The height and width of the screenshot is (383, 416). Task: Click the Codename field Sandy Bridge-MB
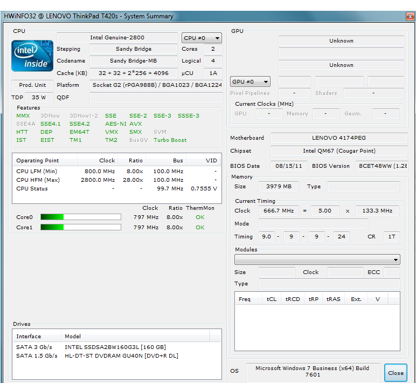[x=134, y=61]
